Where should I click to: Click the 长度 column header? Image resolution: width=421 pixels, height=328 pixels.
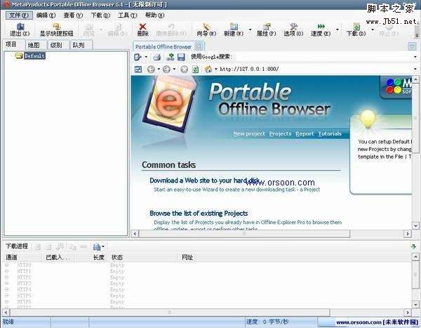pyautogui.click(x=91, y=257)
